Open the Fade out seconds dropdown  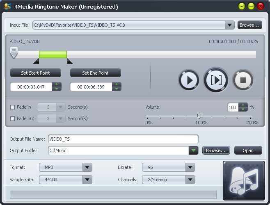coord(60,118)
